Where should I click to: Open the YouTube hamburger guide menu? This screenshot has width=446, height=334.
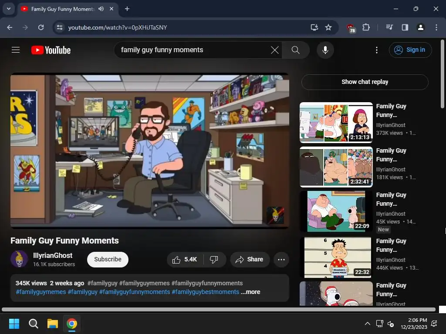click(16, 50)
